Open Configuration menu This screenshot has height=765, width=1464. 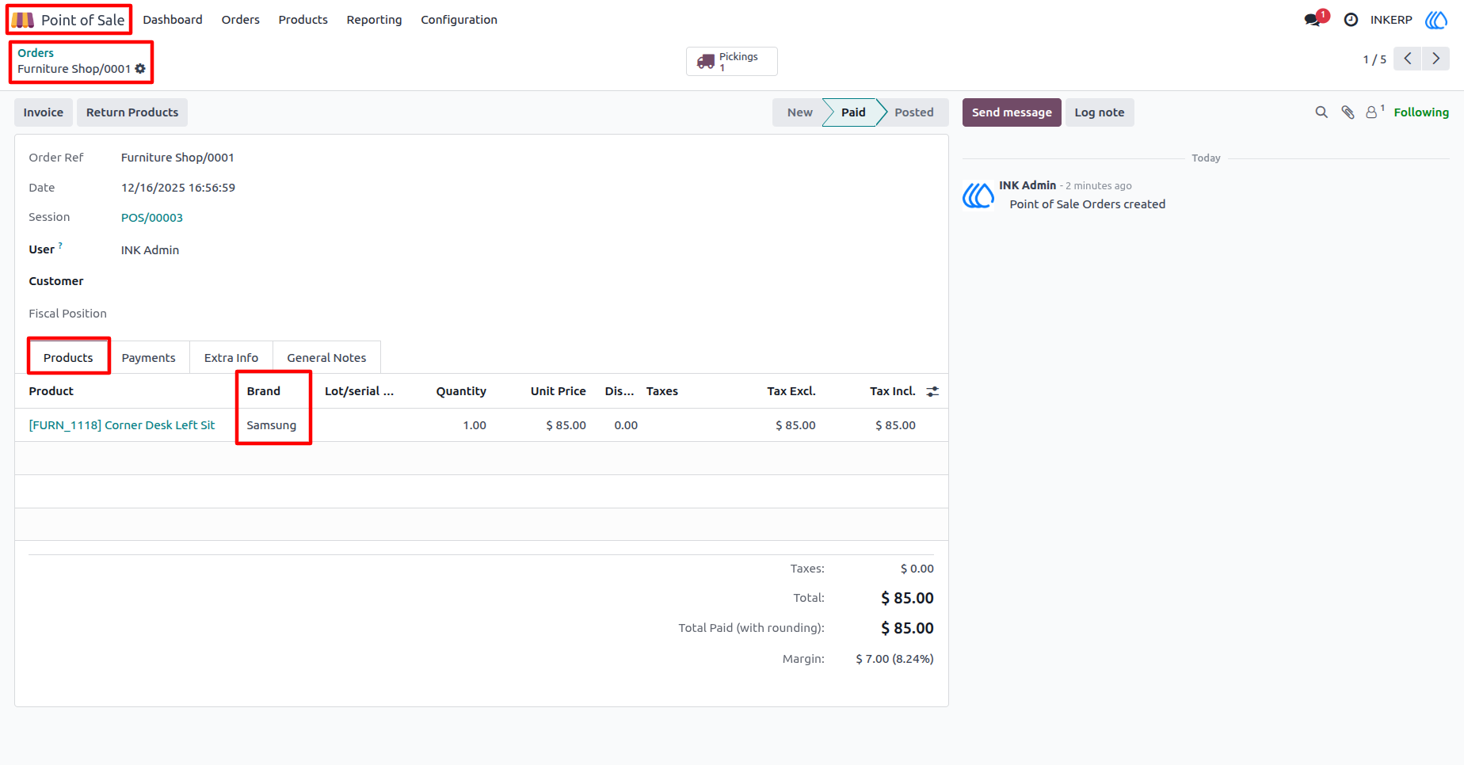click(459, 20)
